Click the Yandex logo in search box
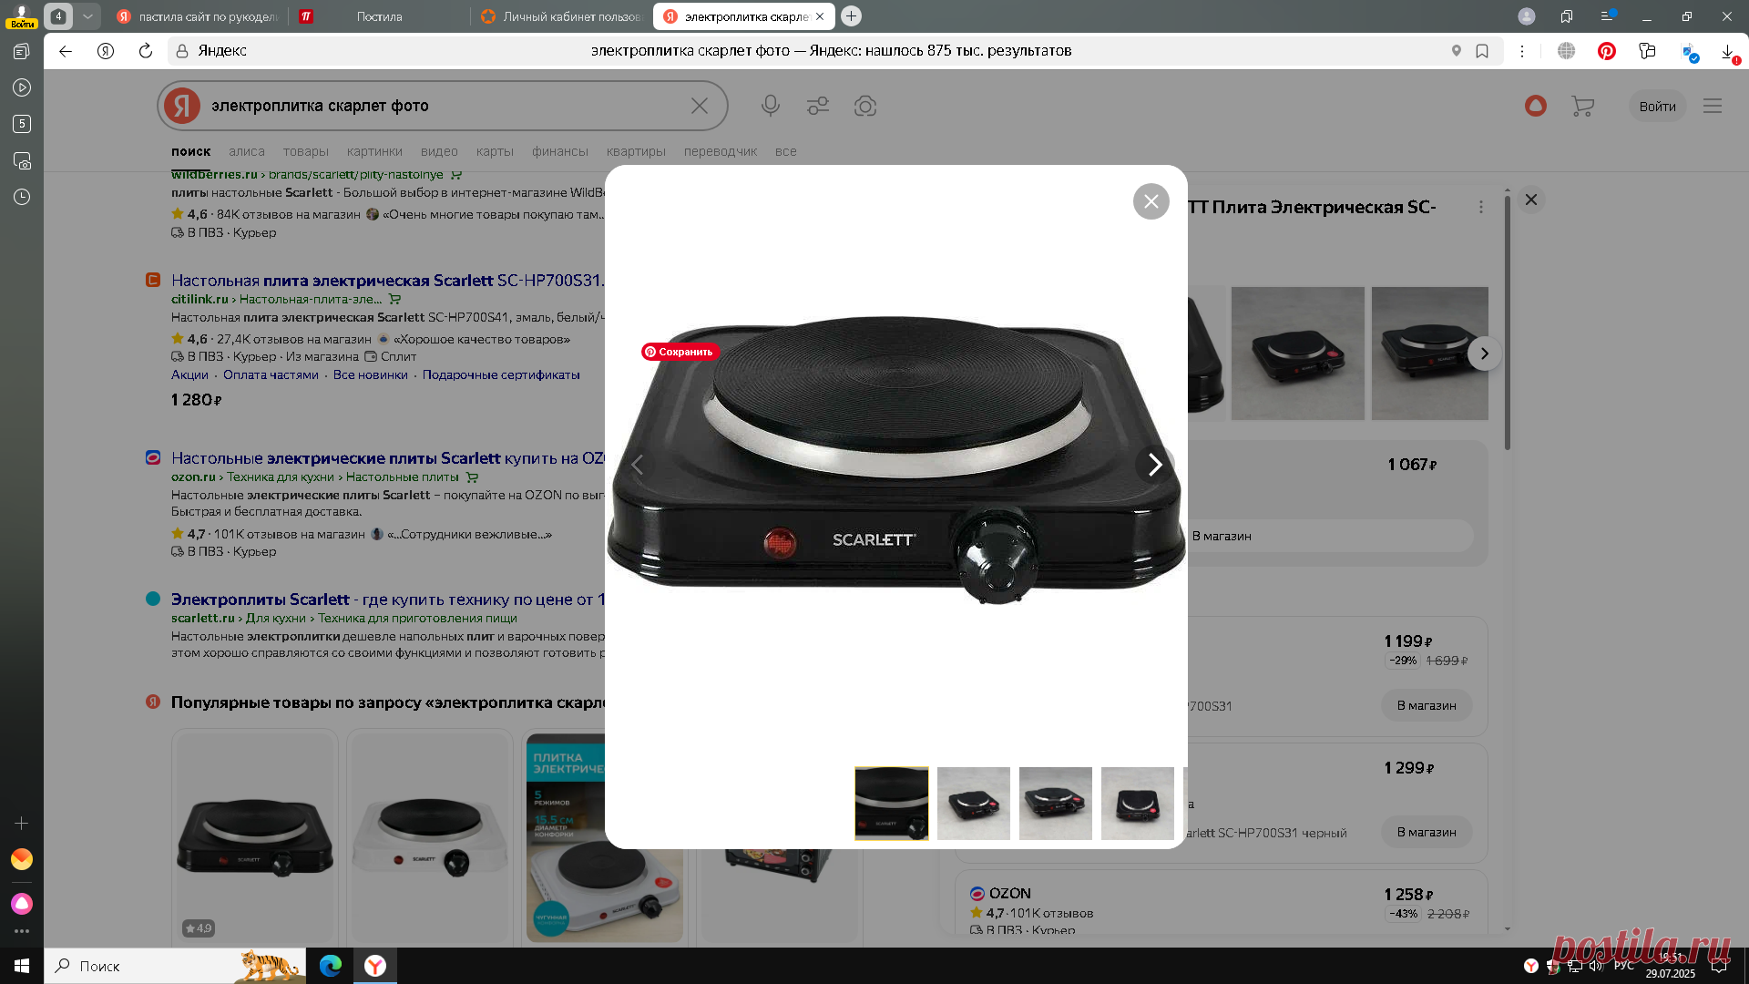This screenshot has height=984, width=1749. click(x=182, y=106)
